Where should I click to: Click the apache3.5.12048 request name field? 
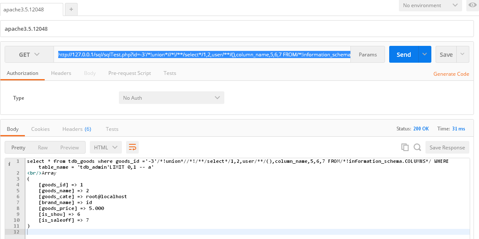237,29
